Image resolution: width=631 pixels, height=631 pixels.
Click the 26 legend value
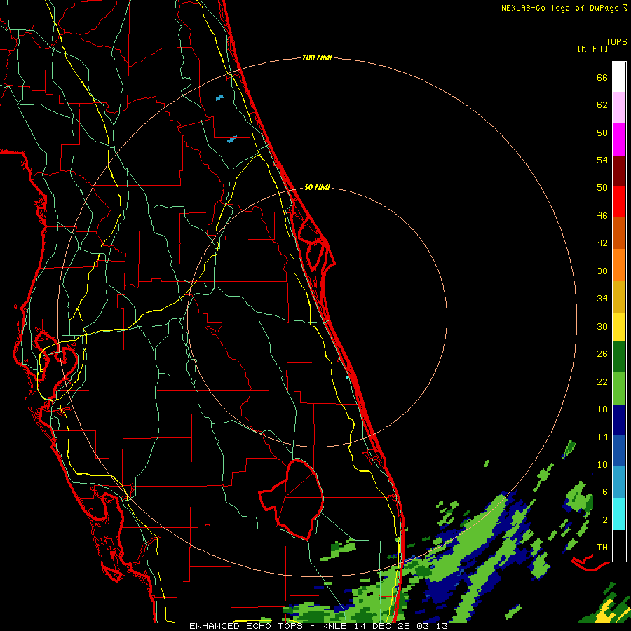(602, 354)
